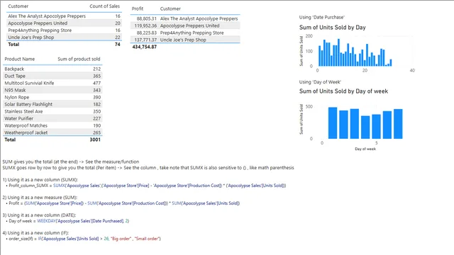Select the Nylon Rope product row
The height and width of the screenshot is (255, 454).
[52, 97]
